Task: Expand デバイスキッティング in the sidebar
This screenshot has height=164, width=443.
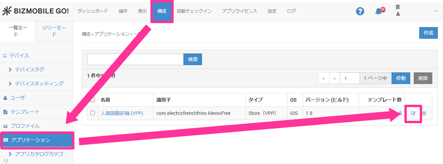Action: click(39, 84)
